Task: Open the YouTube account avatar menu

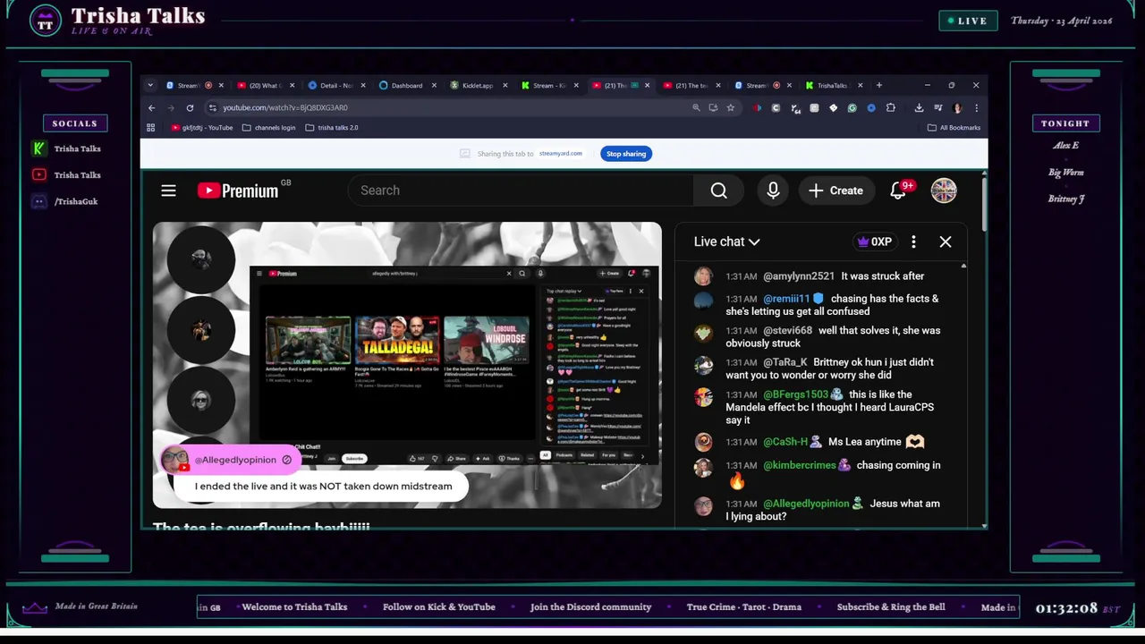Action: [x=944, y=191]
